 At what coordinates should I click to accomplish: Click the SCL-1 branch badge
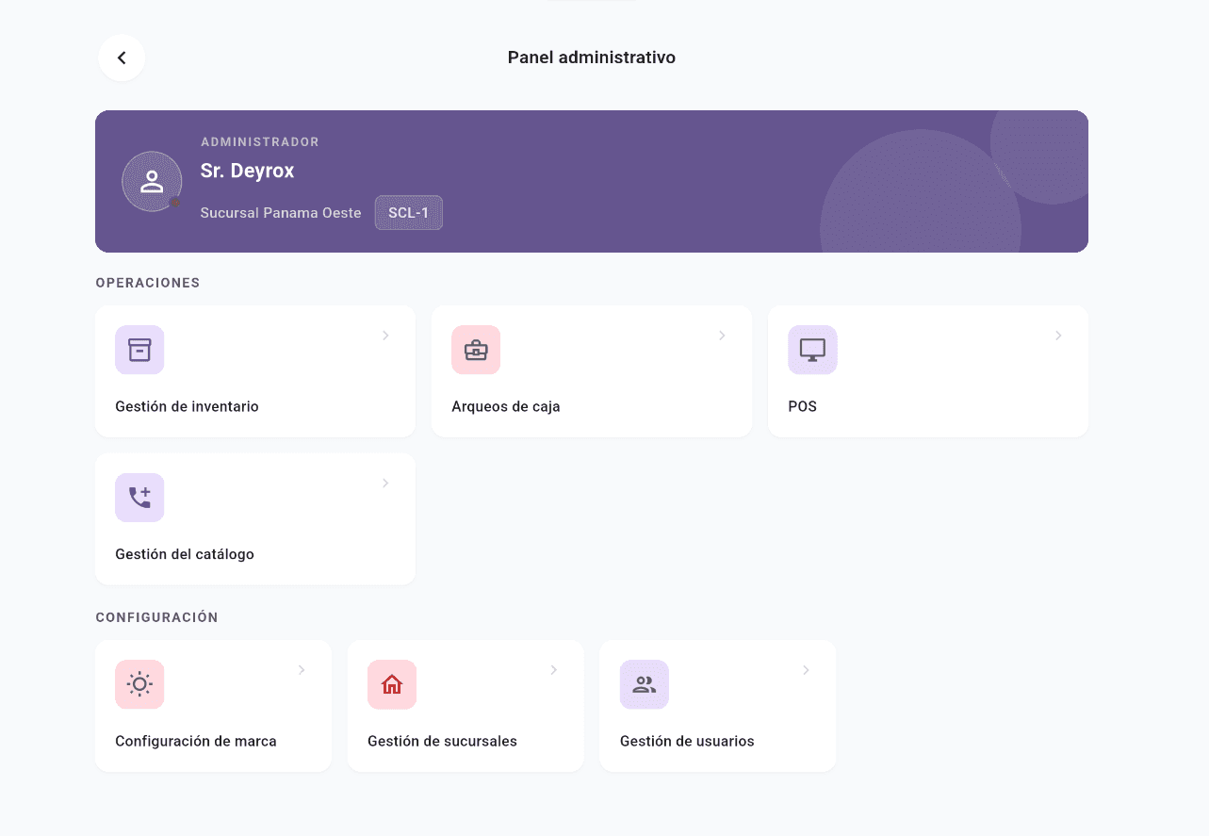[x=409, y=213]
